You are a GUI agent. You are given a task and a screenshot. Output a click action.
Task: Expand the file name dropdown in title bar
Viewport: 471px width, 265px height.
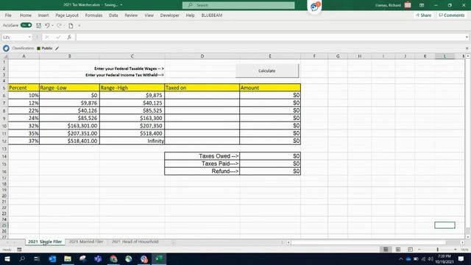pyautogui.click(x=121, y=5)
